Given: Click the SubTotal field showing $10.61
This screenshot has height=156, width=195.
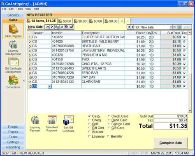Looking at the screenshot, I should pyautogui.click(x=170, y=116).
